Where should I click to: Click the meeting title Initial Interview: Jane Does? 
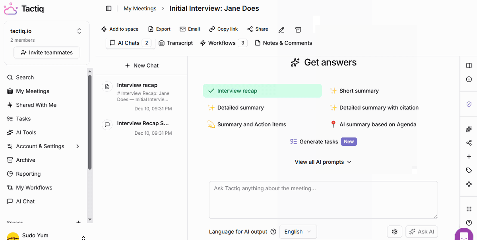point(214,8)
